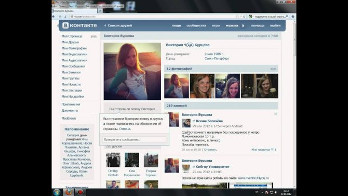Open Мои Настройки in sidebar

coord(73,97)
